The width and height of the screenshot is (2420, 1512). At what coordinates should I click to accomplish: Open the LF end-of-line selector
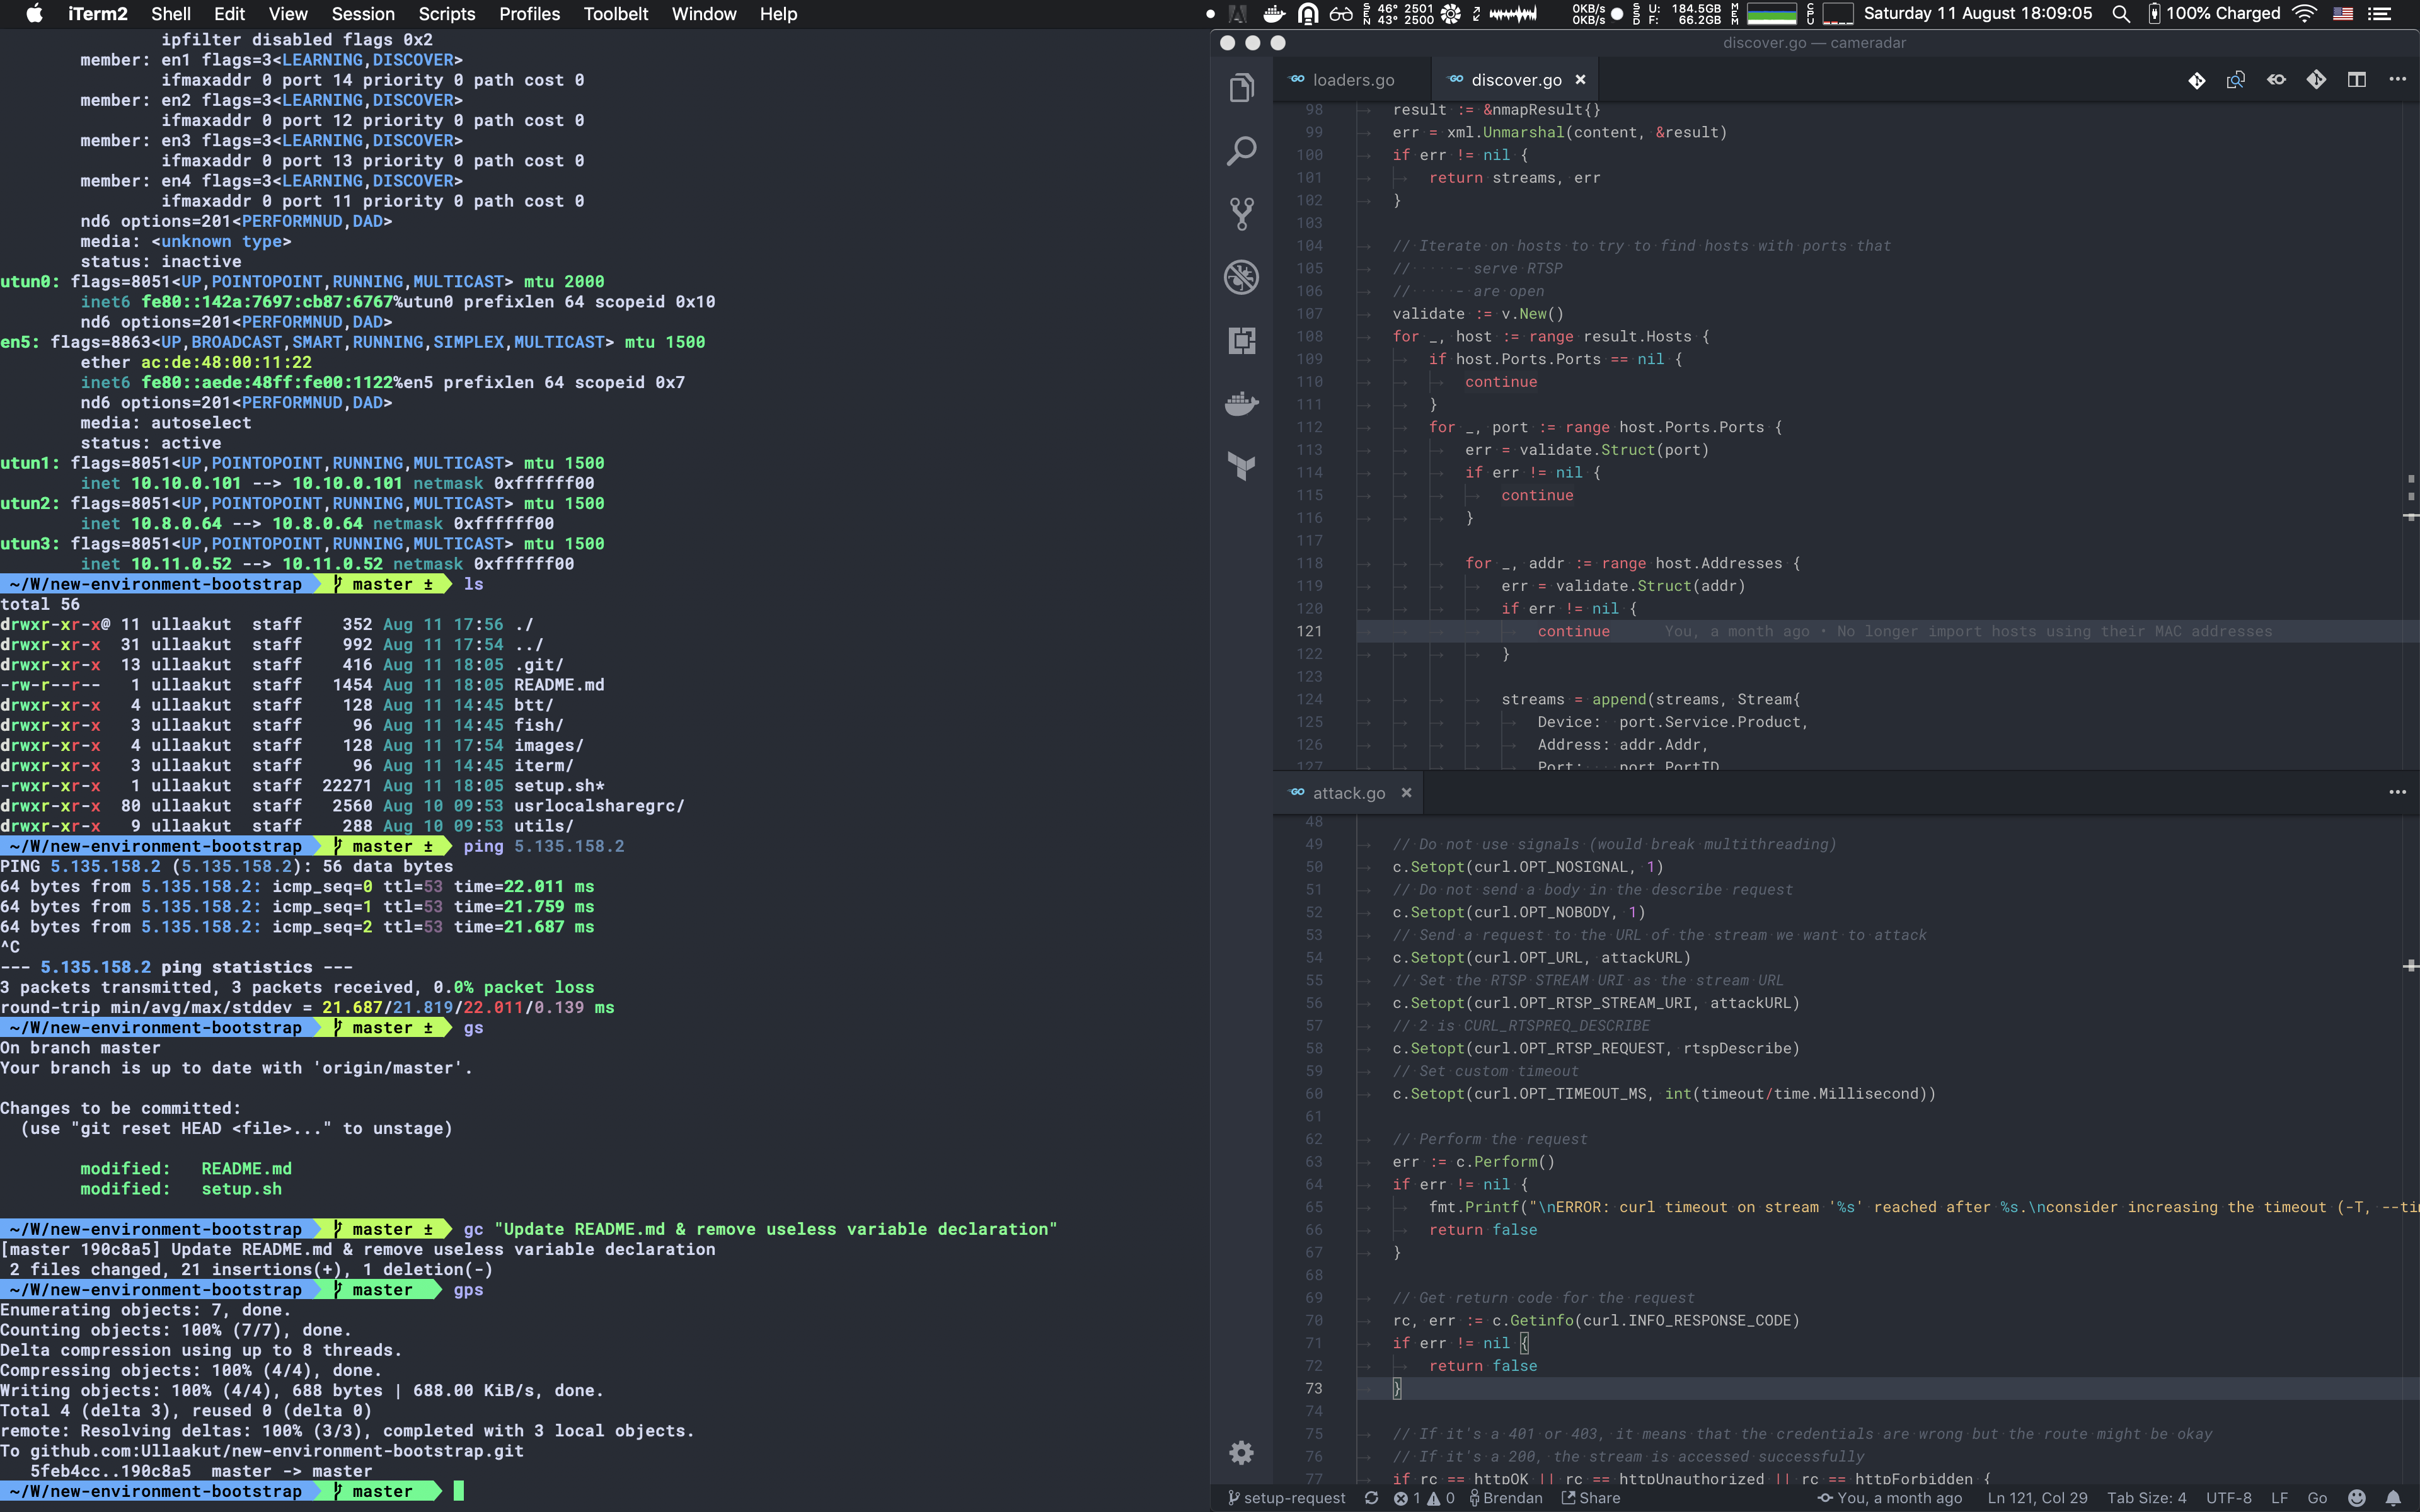(2279, 1498)
